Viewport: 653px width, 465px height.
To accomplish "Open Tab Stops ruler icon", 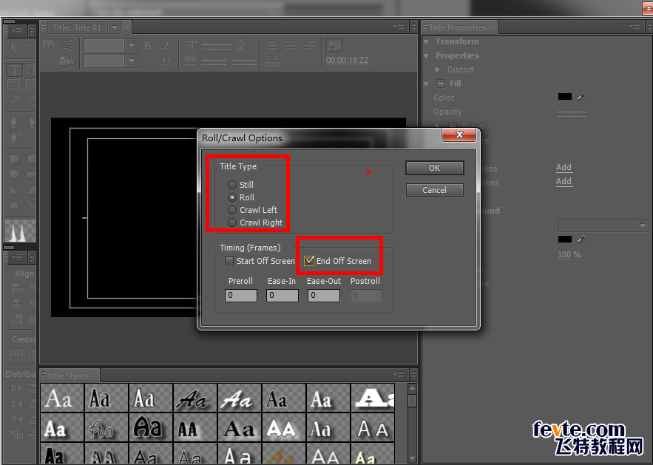I will click(272, 61).
